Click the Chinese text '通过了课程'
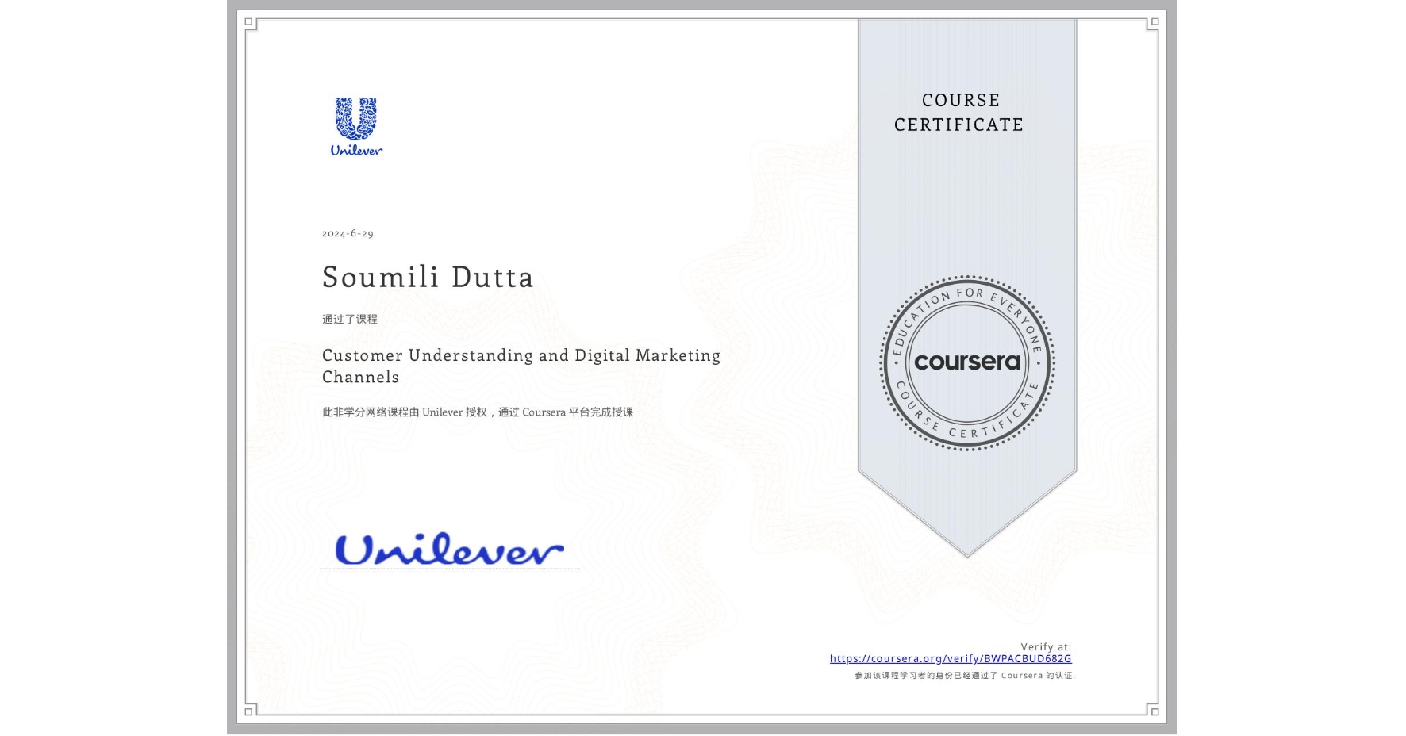 pyautogui.click(x=351, y=318)
